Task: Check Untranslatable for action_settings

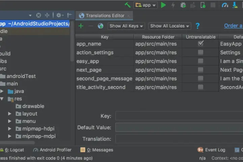Action: [x=200, y=52]
